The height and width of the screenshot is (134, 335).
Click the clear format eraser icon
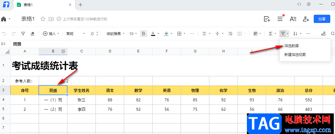(33, 34)
